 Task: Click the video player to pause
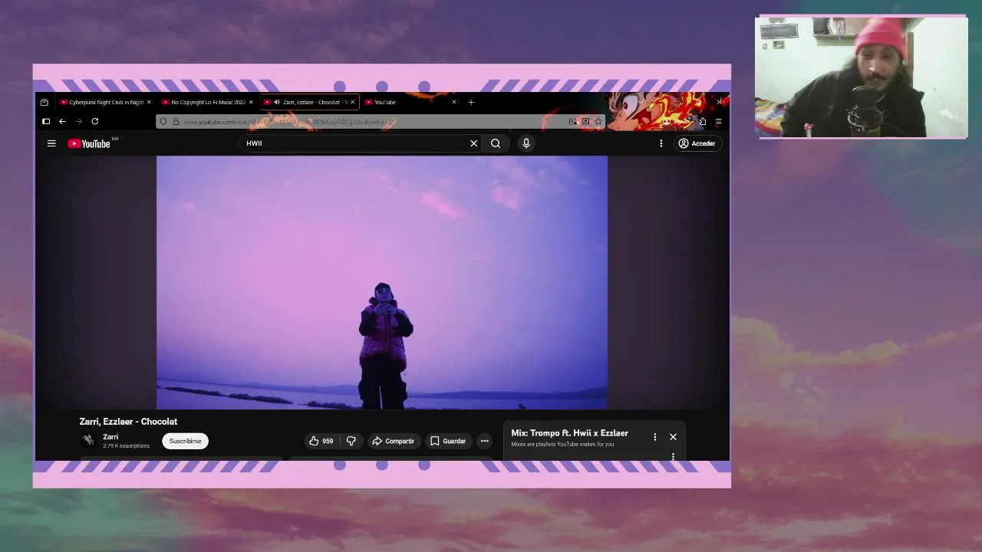[382, 282]
